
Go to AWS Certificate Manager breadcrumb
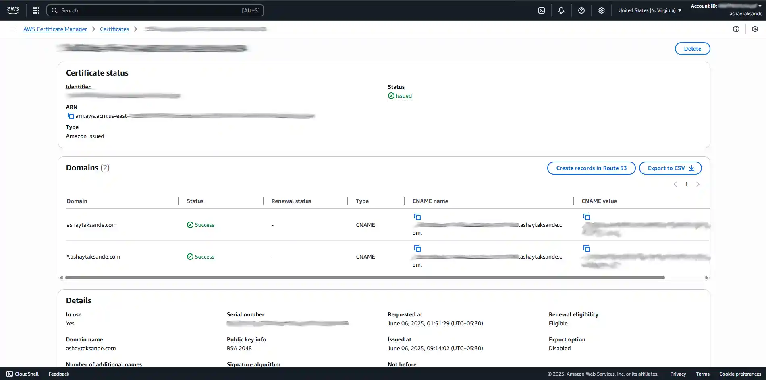click(x=55, y=29)
